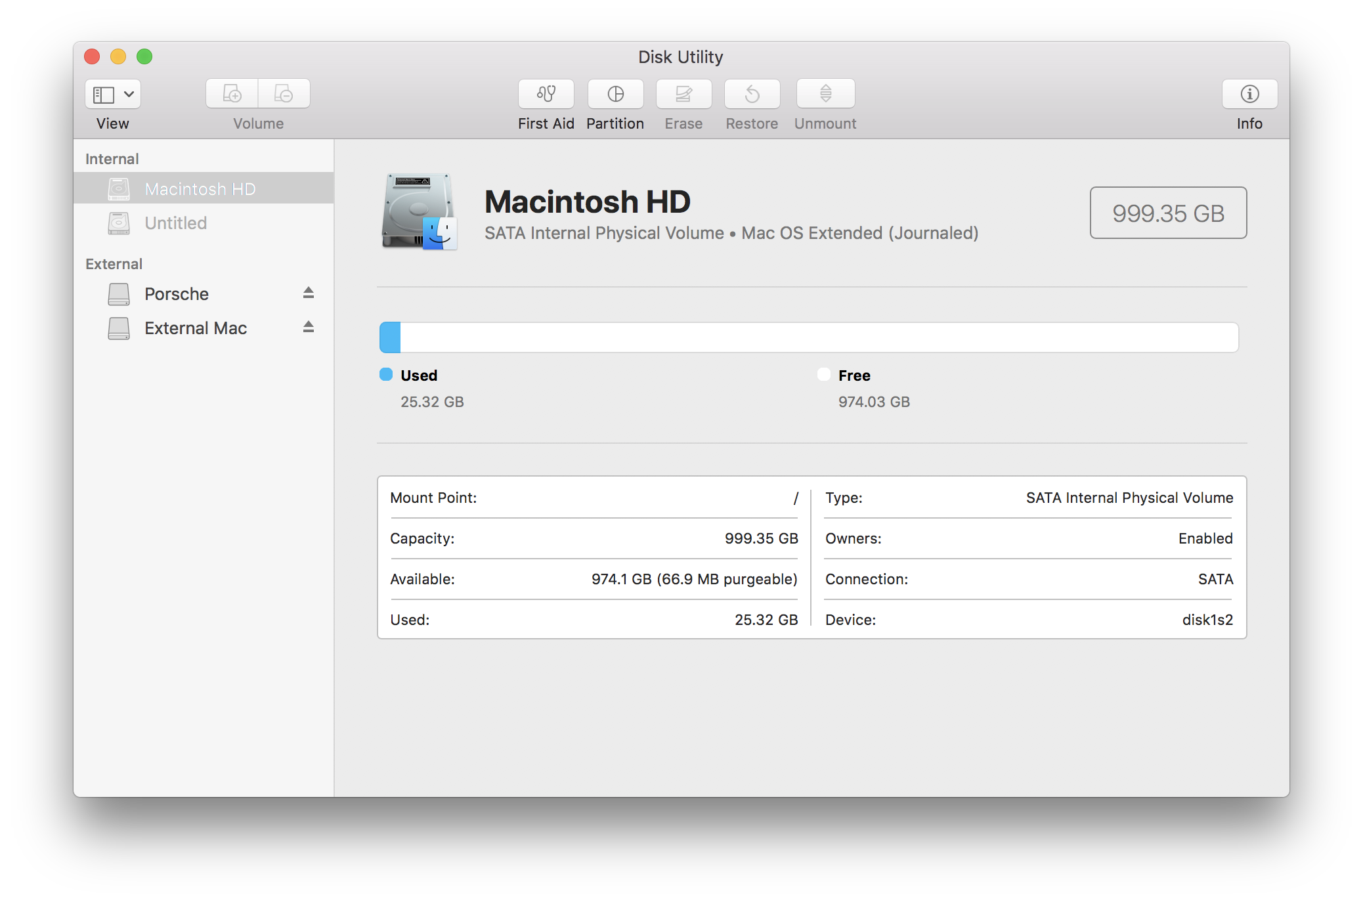The height and width of the screenshot is (902, 1363).
Task: Click the Mount Point row
Action: tap(594, 498)
